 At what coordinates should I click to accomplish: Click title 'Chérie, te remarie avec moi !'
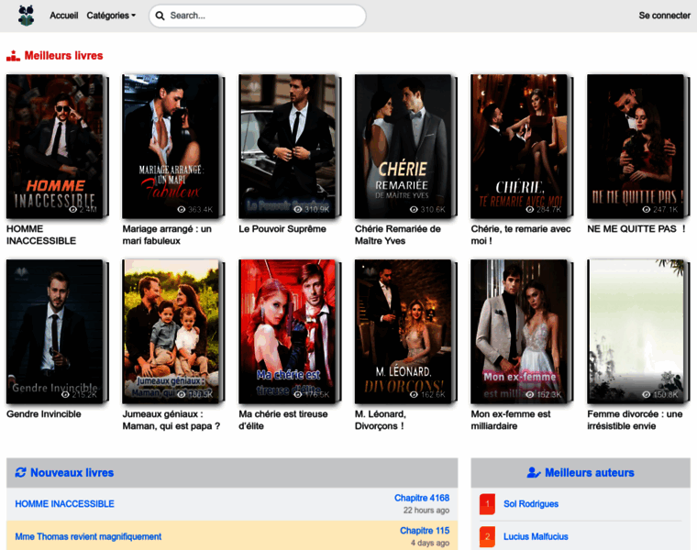[521, 235]
